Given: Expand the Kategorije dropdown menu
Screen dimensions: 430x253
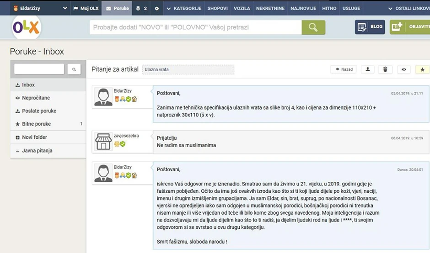Looking at the screenshot, I should pyautogui.click(x=184, y=8).
